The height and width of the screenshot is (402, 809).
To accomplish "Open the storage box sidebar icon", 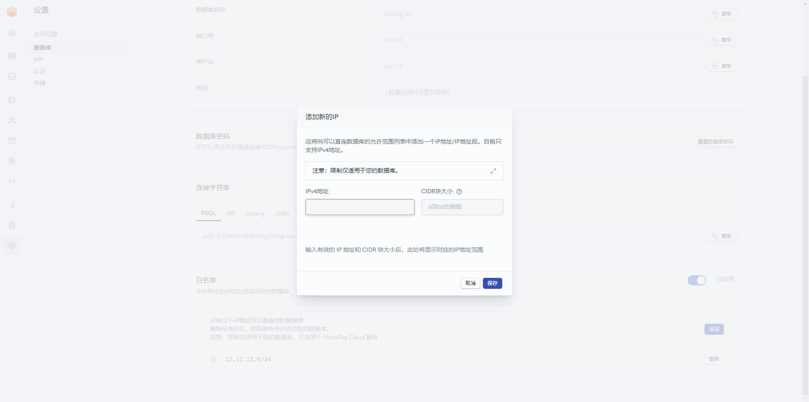I will point(12,141).
